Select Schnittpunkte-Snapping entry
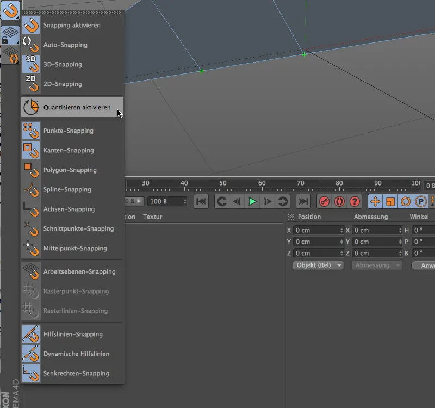This screenshot has height=408, width=435. 72,228
